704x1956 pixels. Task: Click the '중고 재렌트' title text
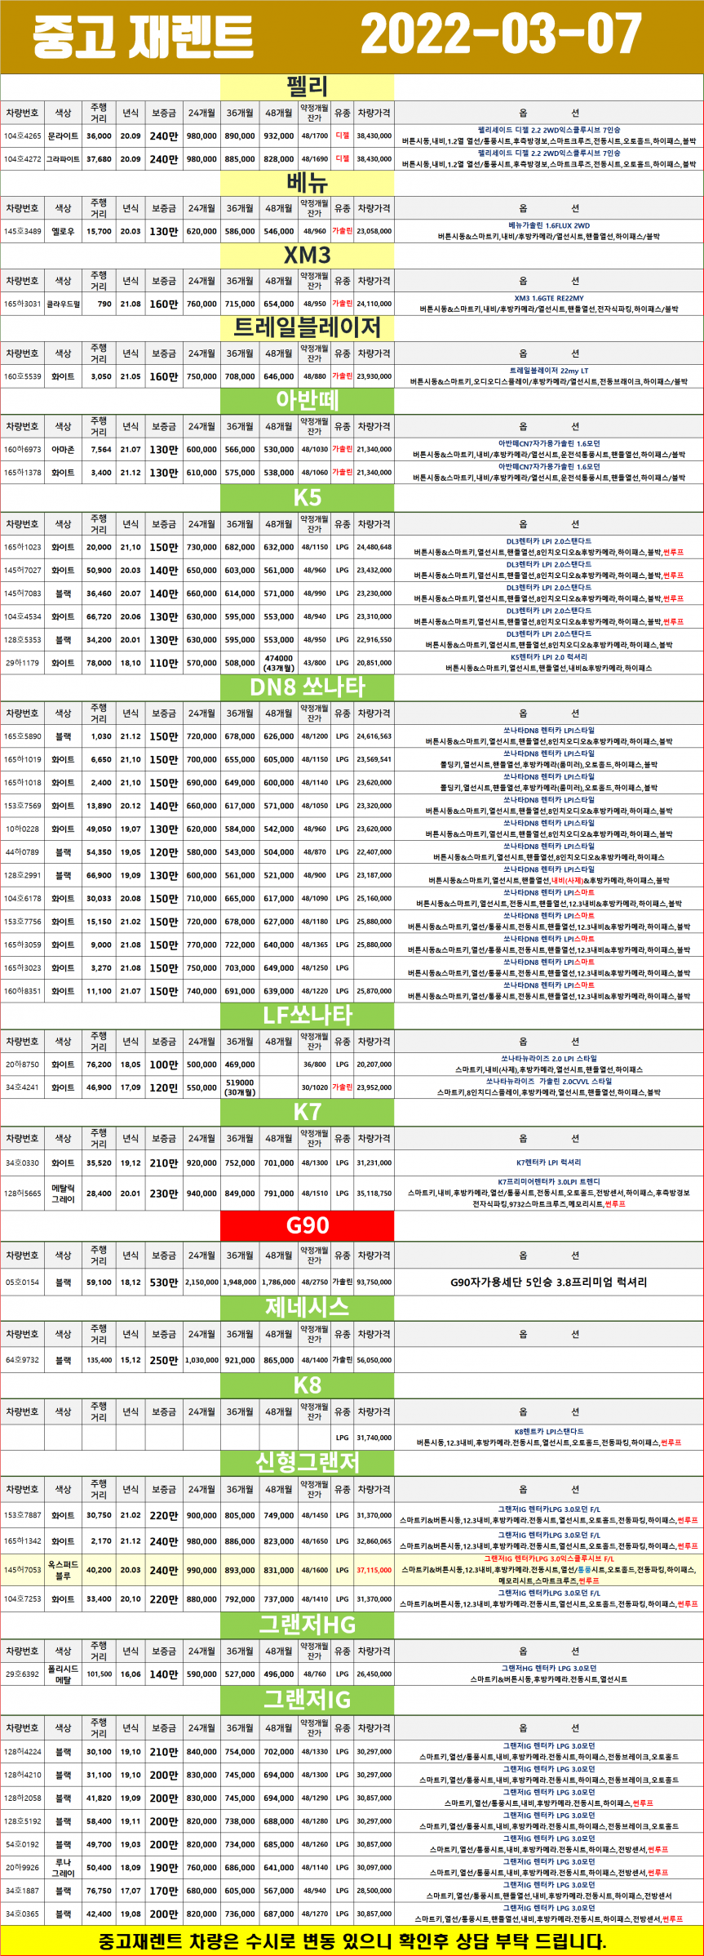pos(143,37)
